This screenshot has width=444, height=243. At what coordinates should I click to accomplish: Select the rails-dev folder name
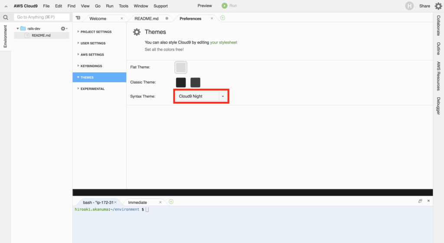[34, 29]
